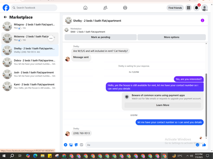Open the Debra conversation
The width and height of the screenshot is (213, 159).
[30, 62]
